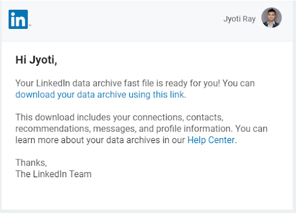Click the LinkedIn logo icon
Screen dimensions: 296x213
point(18,19)
